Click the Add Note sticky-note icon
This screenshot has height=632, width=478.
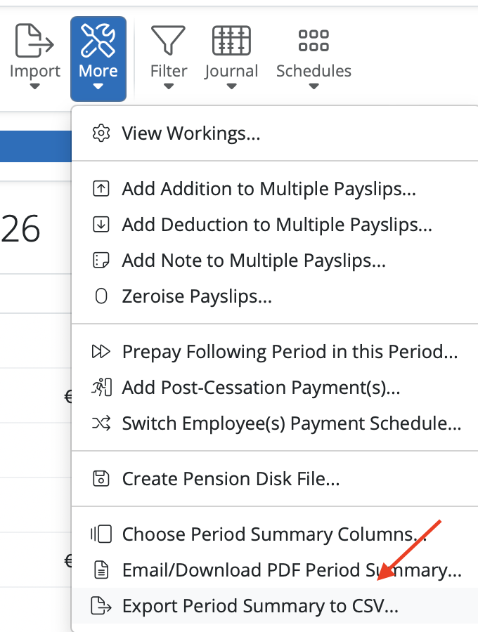[101, 261]
